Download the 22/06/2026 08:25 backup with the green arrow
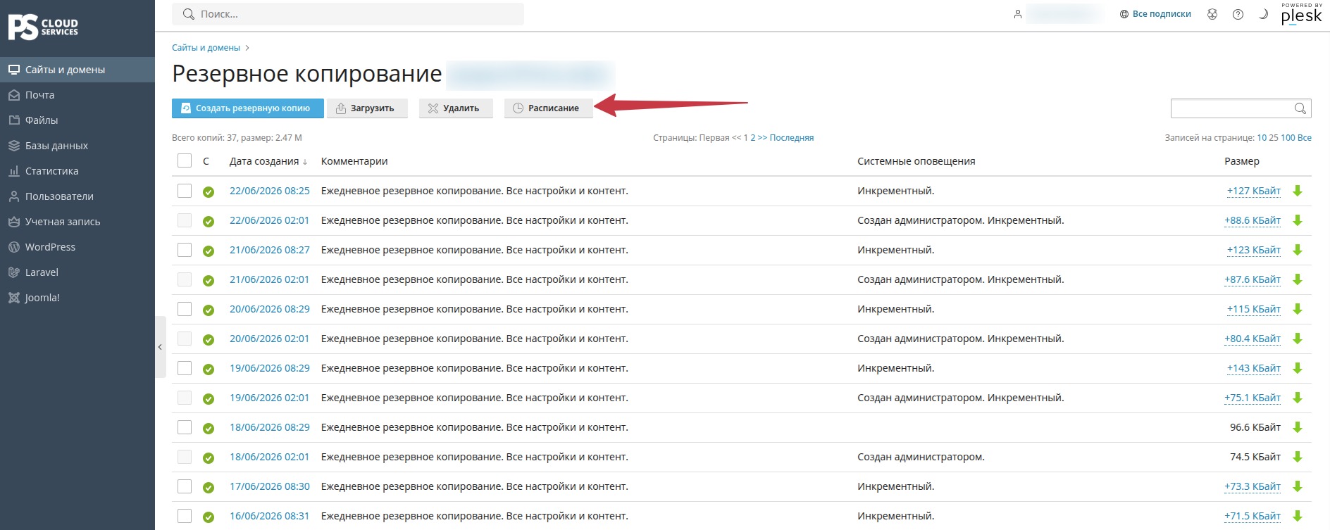 pyautogui.click(x=1298, y=191)
